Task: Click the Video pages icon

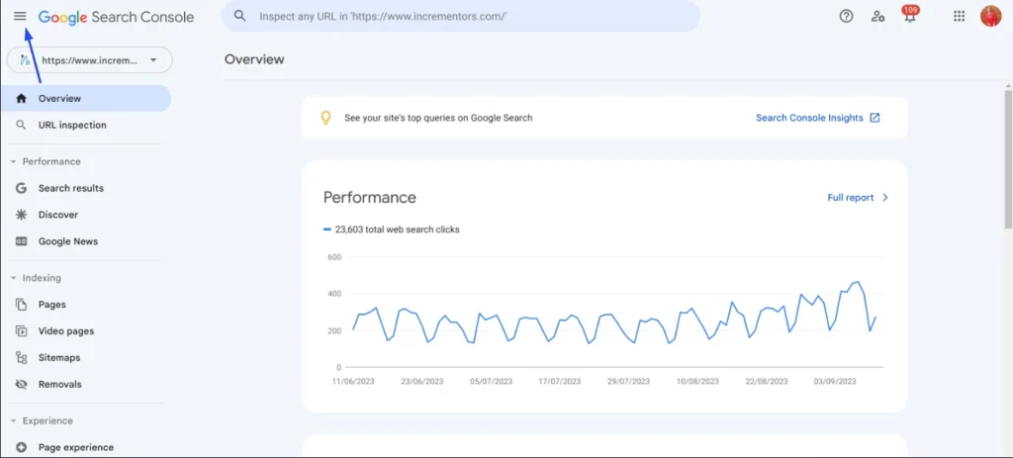Action: coord(22,330)
